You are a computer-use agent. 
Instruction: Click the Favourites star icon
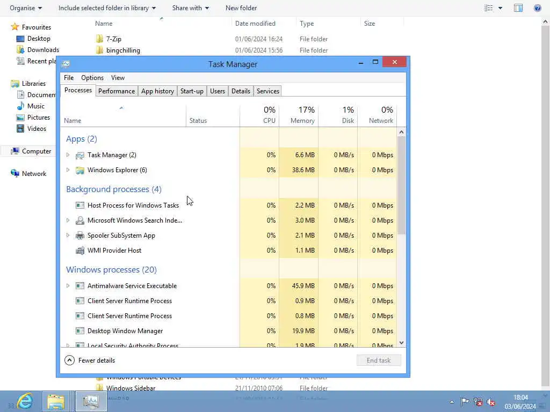[x=15, y=27]
